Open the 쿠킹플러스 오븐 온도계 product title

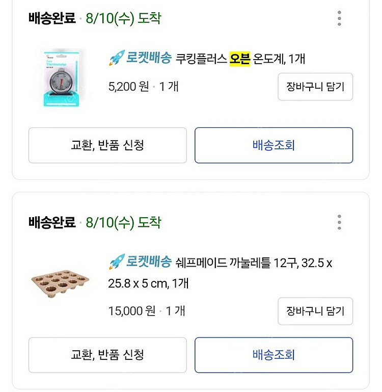coord(240,58)
